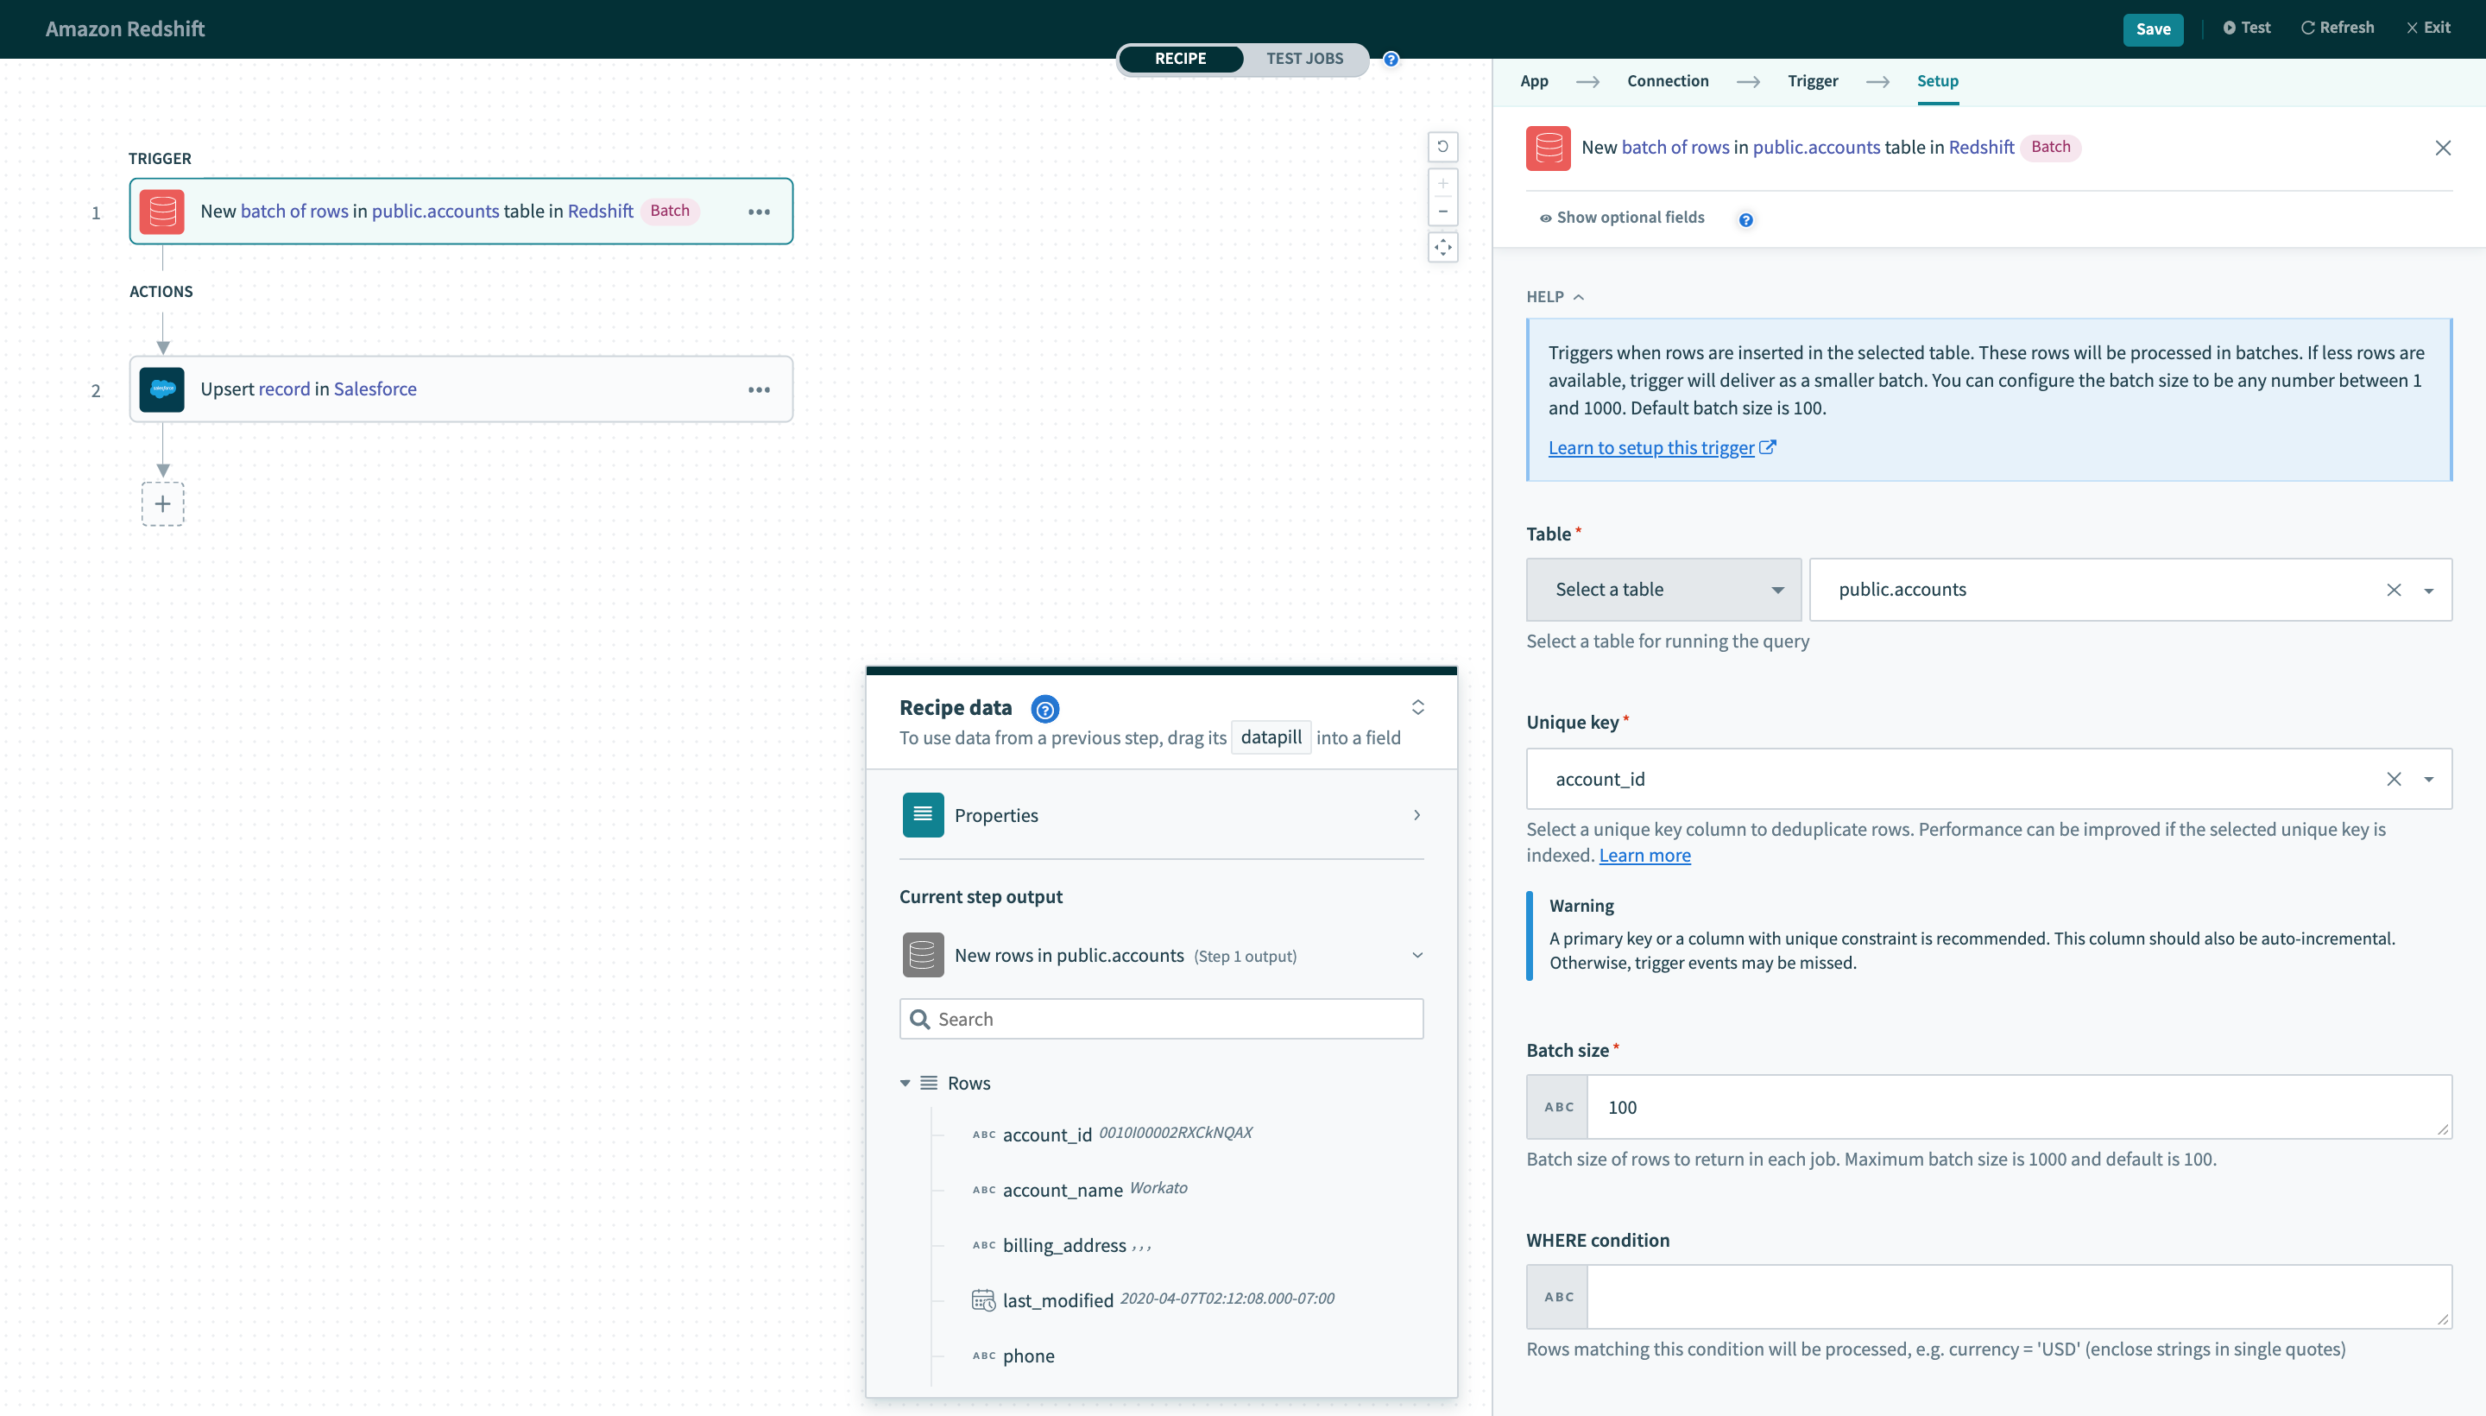This screenshot has height=1416, width=2486.
Task: Go to the Connection tab
Action: pyautogui.click(x=1668, y=80)
